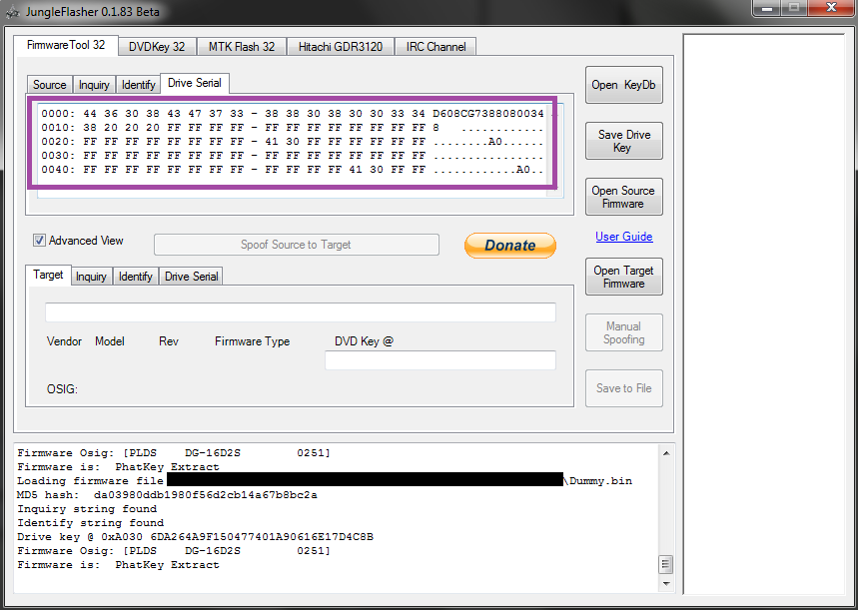
Task: Select the Target tab
Action: 48,275
